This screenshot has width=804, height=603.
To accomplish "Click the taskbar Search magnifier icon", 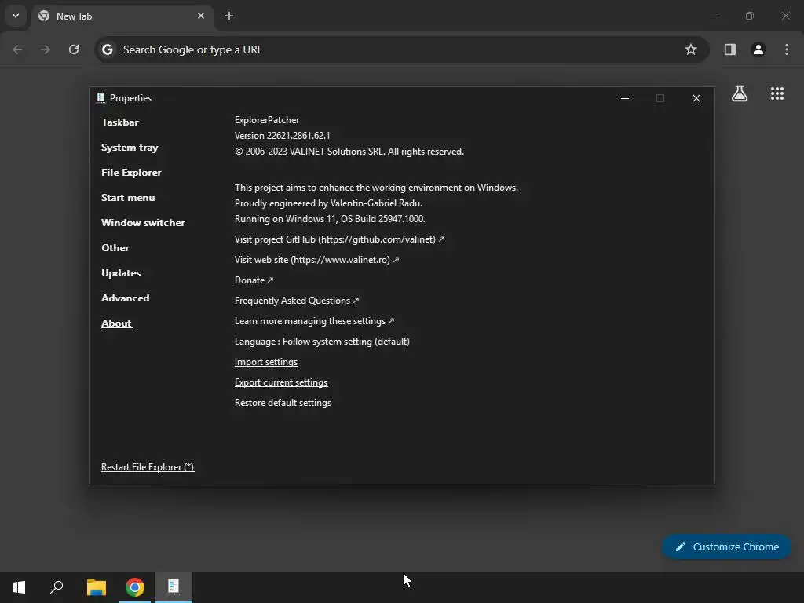I will point(57,587).
